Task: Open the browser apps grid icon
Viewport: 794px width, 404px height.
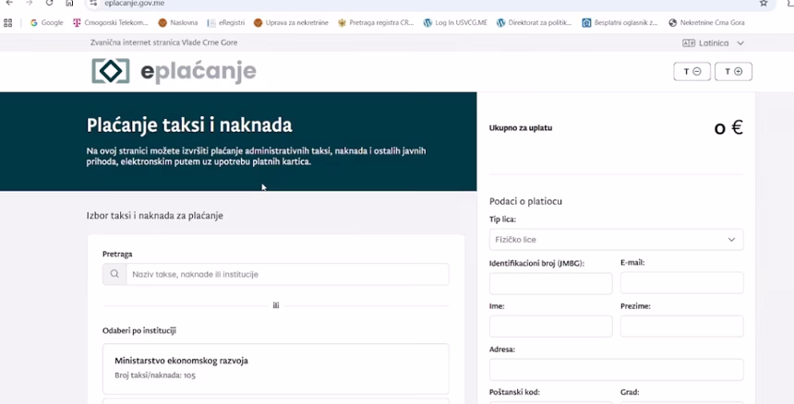Action: 9,22
